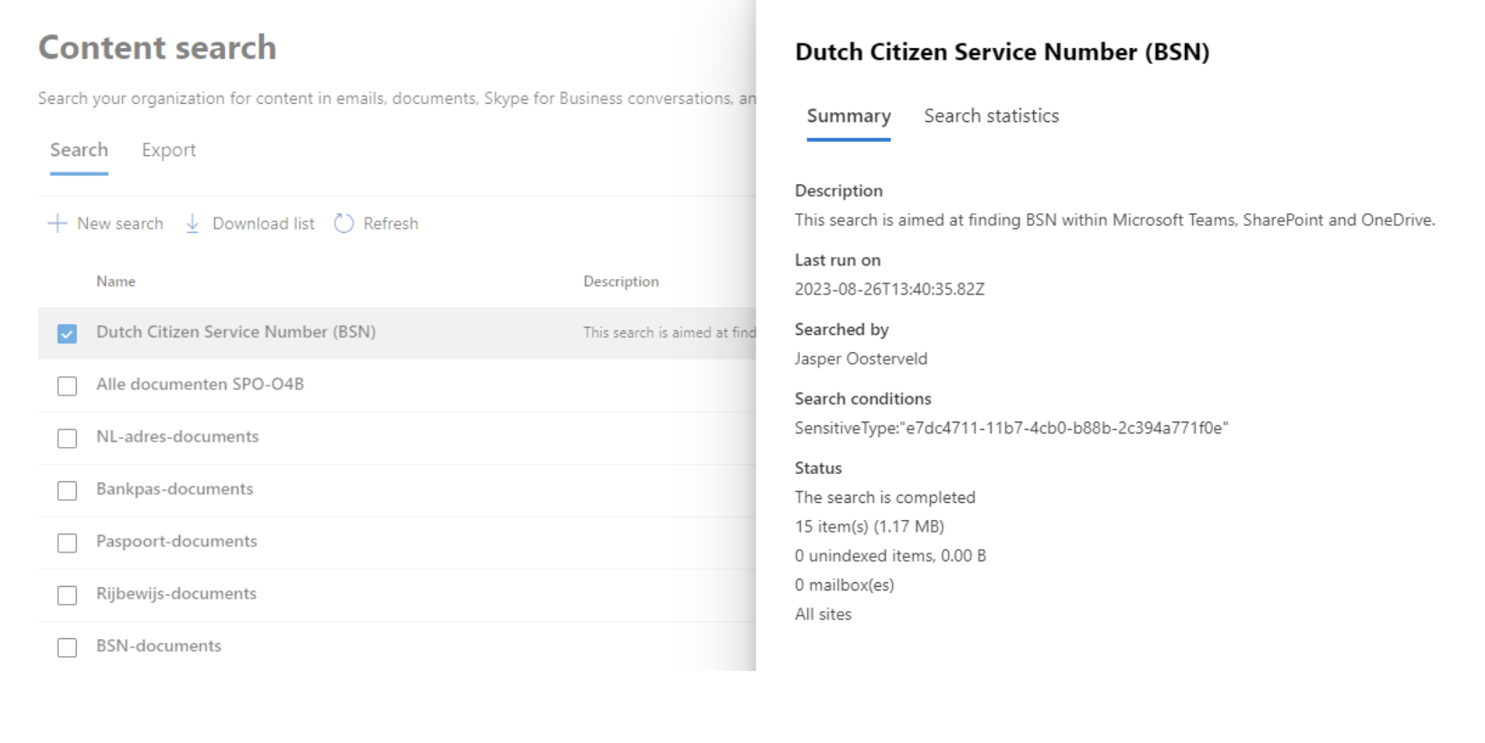Image resolution: width=1485 pixels, height=743 pixels.
Task: Tick the BSN-documents checkbox
Action: pos(67,647)
